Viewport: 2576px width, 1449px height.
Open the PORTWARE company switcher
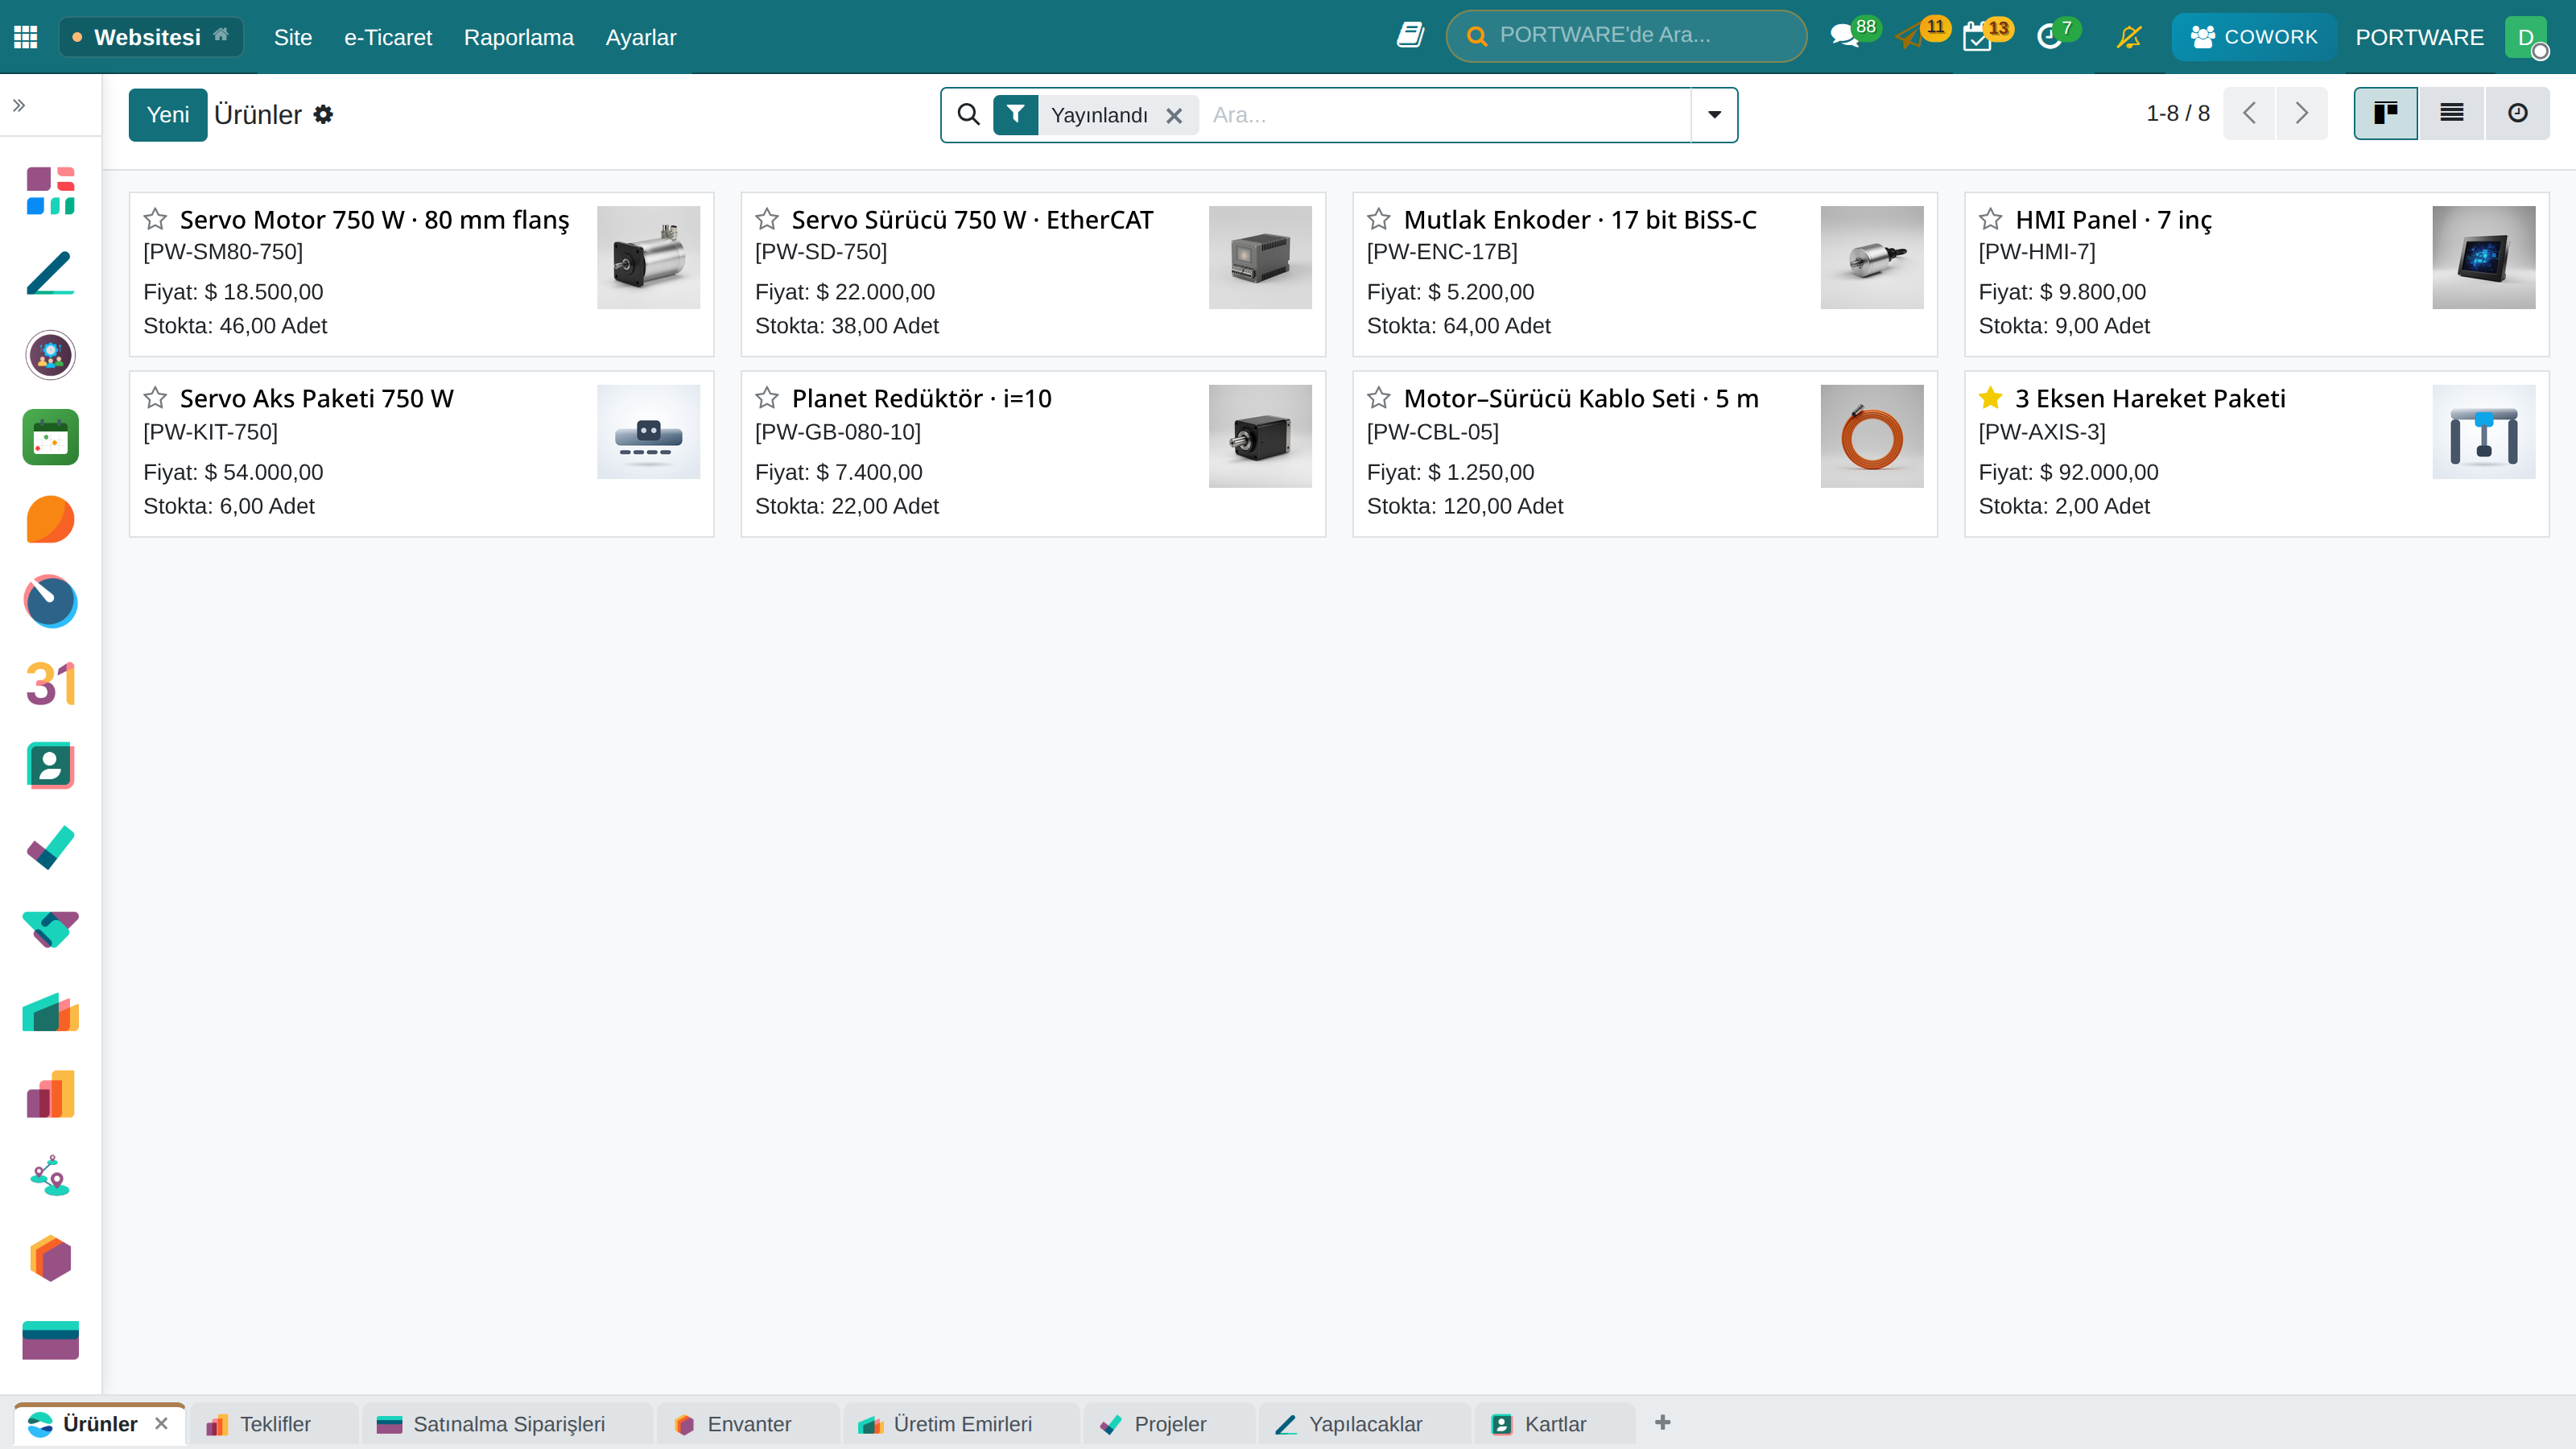pyautogui.click(x=2419, y=37)
